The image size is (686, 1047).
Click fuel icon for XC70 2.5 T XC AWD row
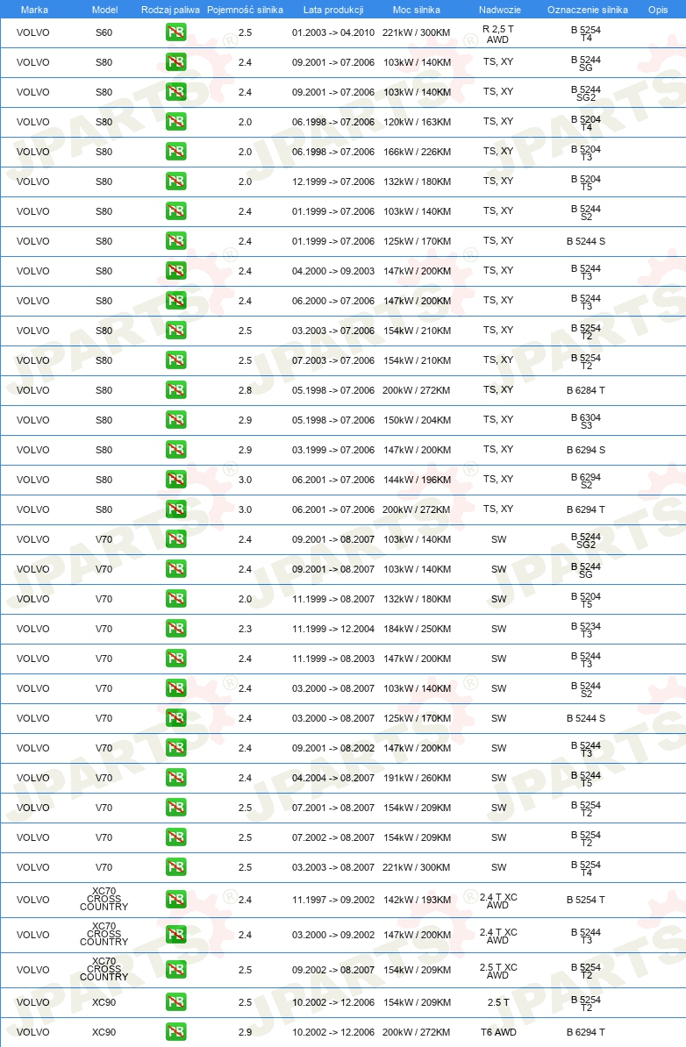coord(176,970)
